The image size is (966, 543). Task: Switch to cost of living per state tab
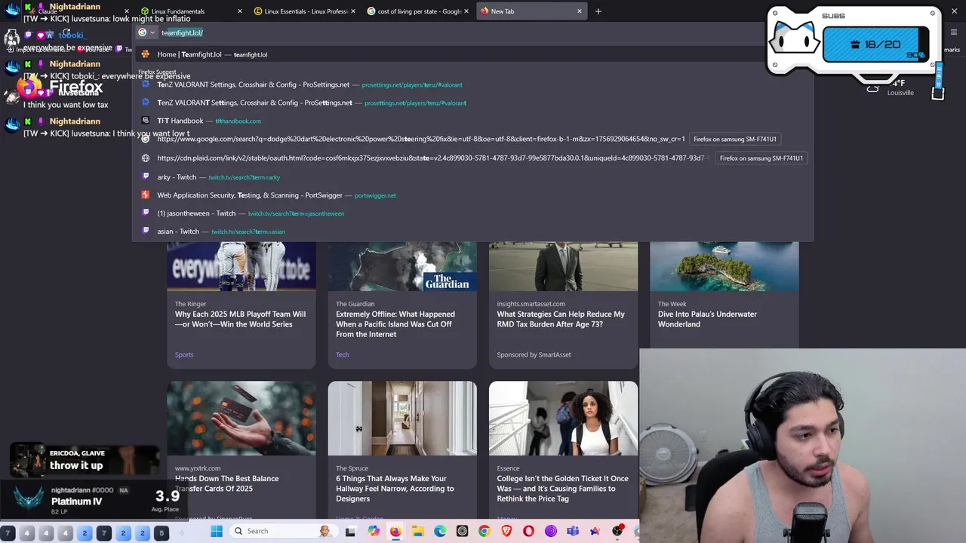point(418,11)
